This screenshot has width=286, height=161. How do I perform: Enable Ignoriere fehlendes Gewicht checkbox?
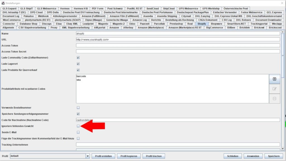pos(78,126)
